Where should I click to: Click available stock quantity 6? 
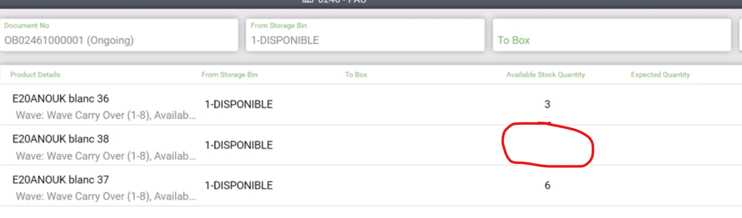coord(547,185)
